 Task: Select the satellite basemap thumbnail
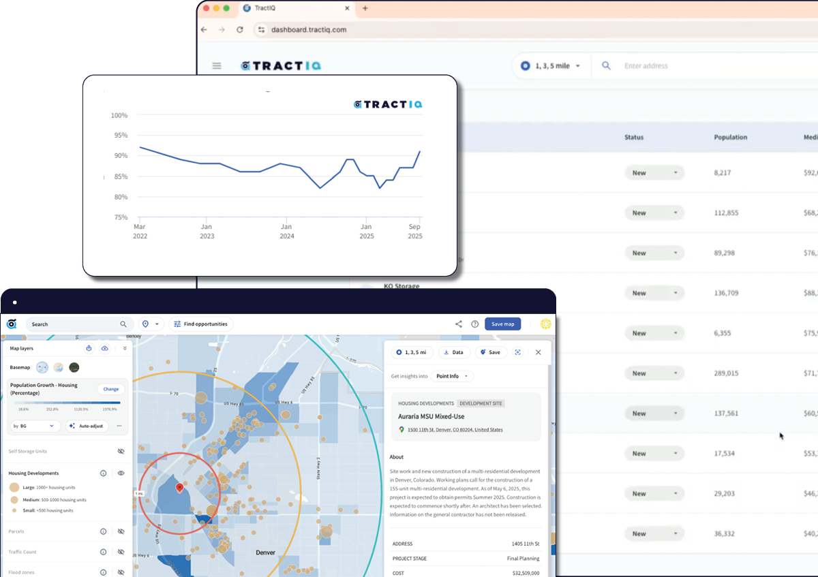coord(74,367)
